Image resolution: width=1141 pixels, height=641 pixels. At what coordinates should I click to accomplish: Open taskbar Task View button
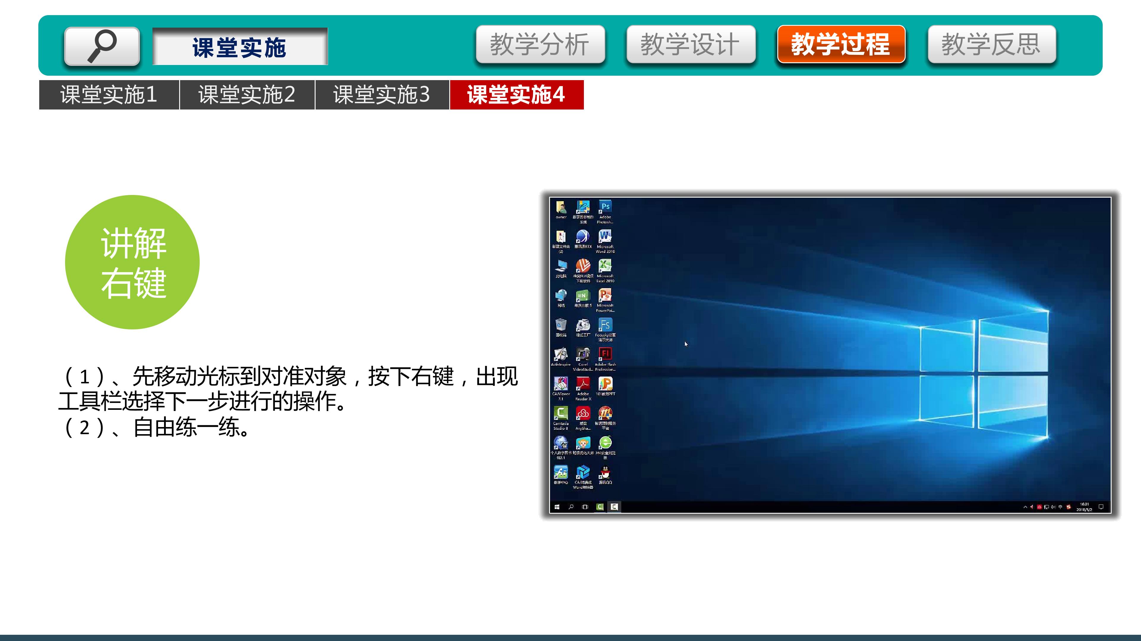585,507
